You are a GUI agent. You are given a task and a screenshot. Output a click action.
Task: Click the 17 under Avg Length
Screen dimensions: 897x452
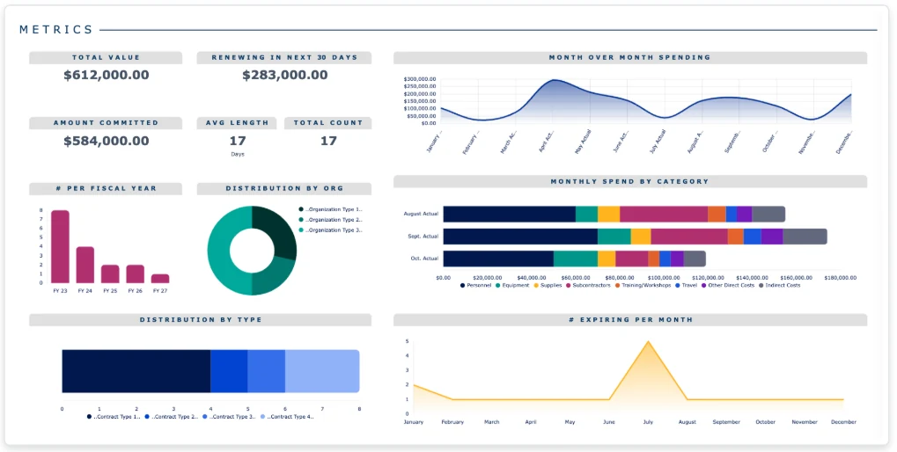click(238, 141)
